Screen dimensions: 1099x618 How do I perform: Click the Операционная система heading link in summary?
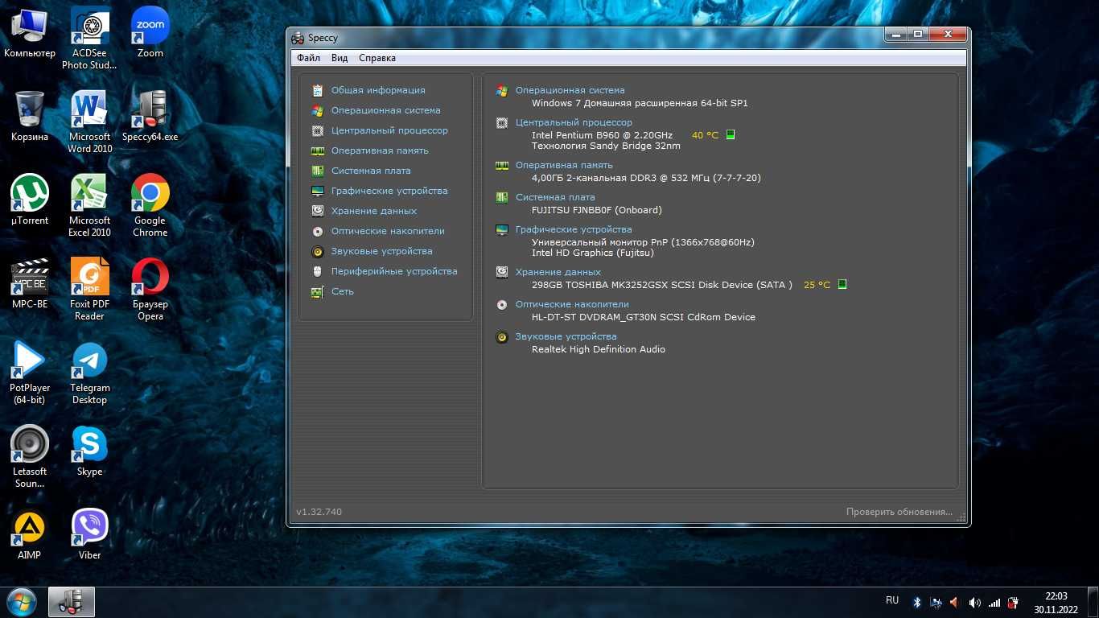(x=570, y=90)
